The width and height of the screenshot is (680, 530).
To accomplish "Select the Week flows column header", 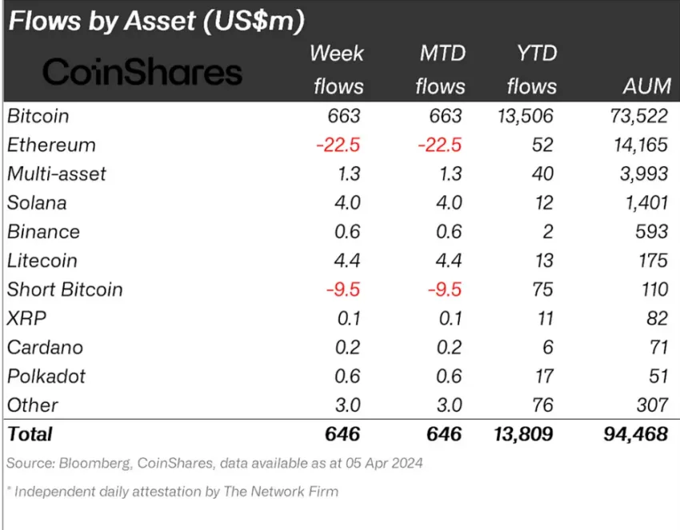I will 337,70.
